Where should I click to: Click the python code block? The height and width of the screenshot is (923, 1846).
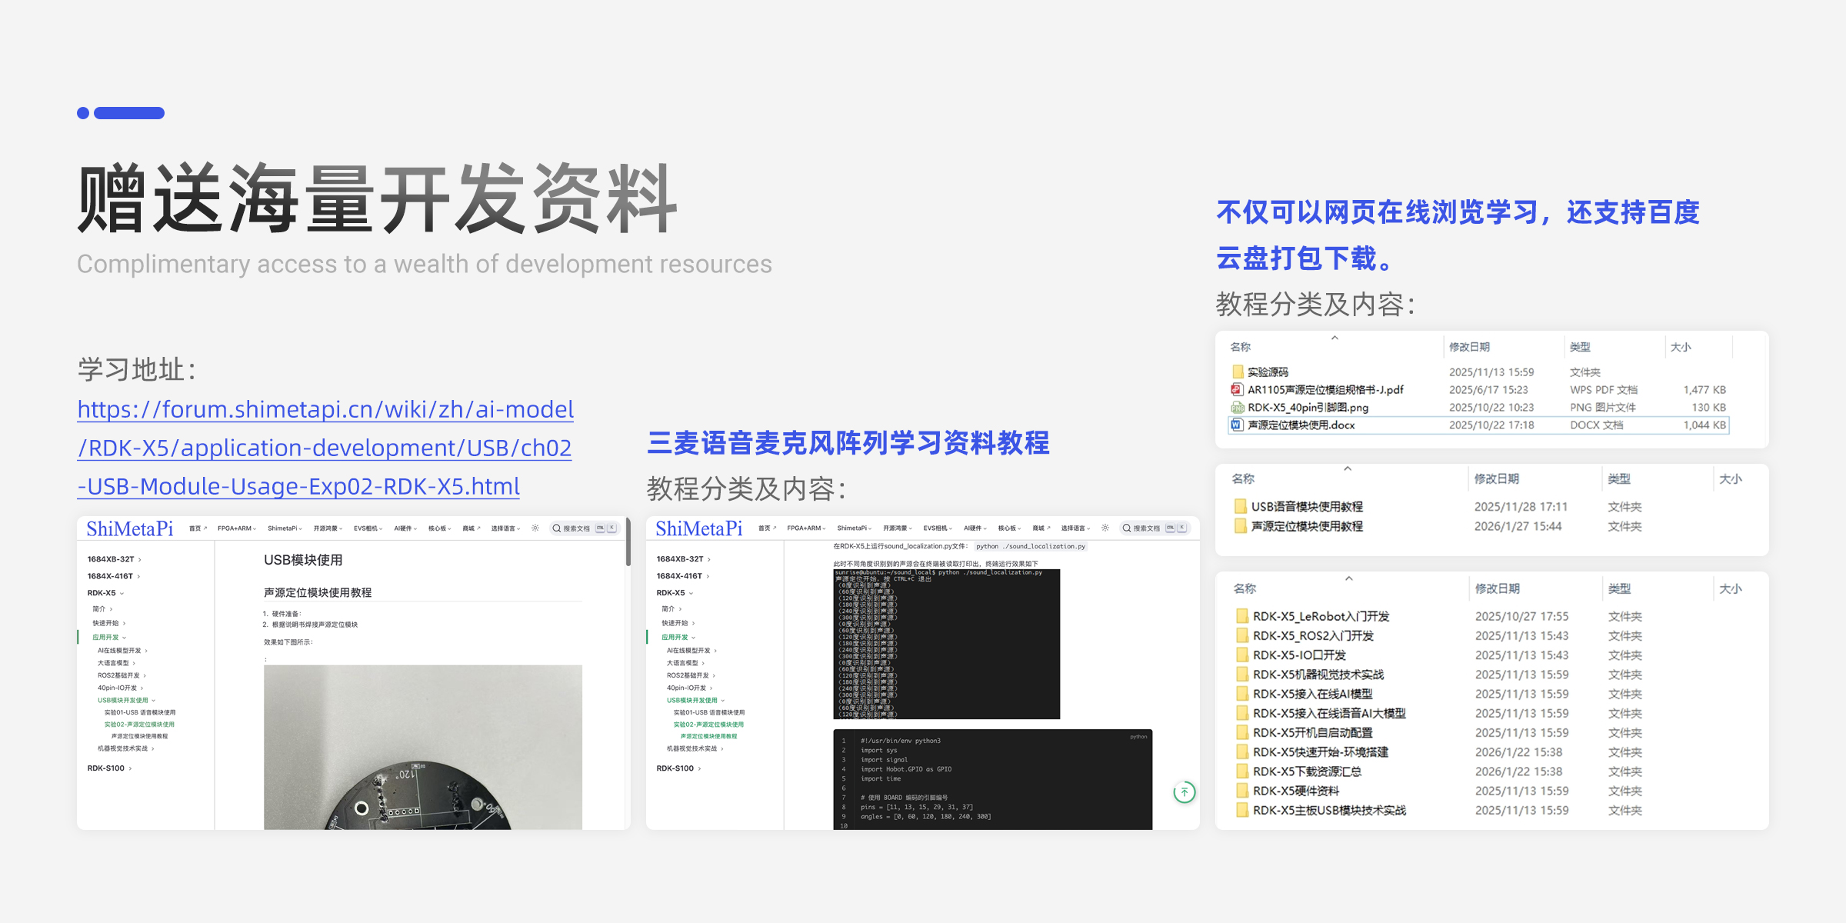(x=993, y=779)
